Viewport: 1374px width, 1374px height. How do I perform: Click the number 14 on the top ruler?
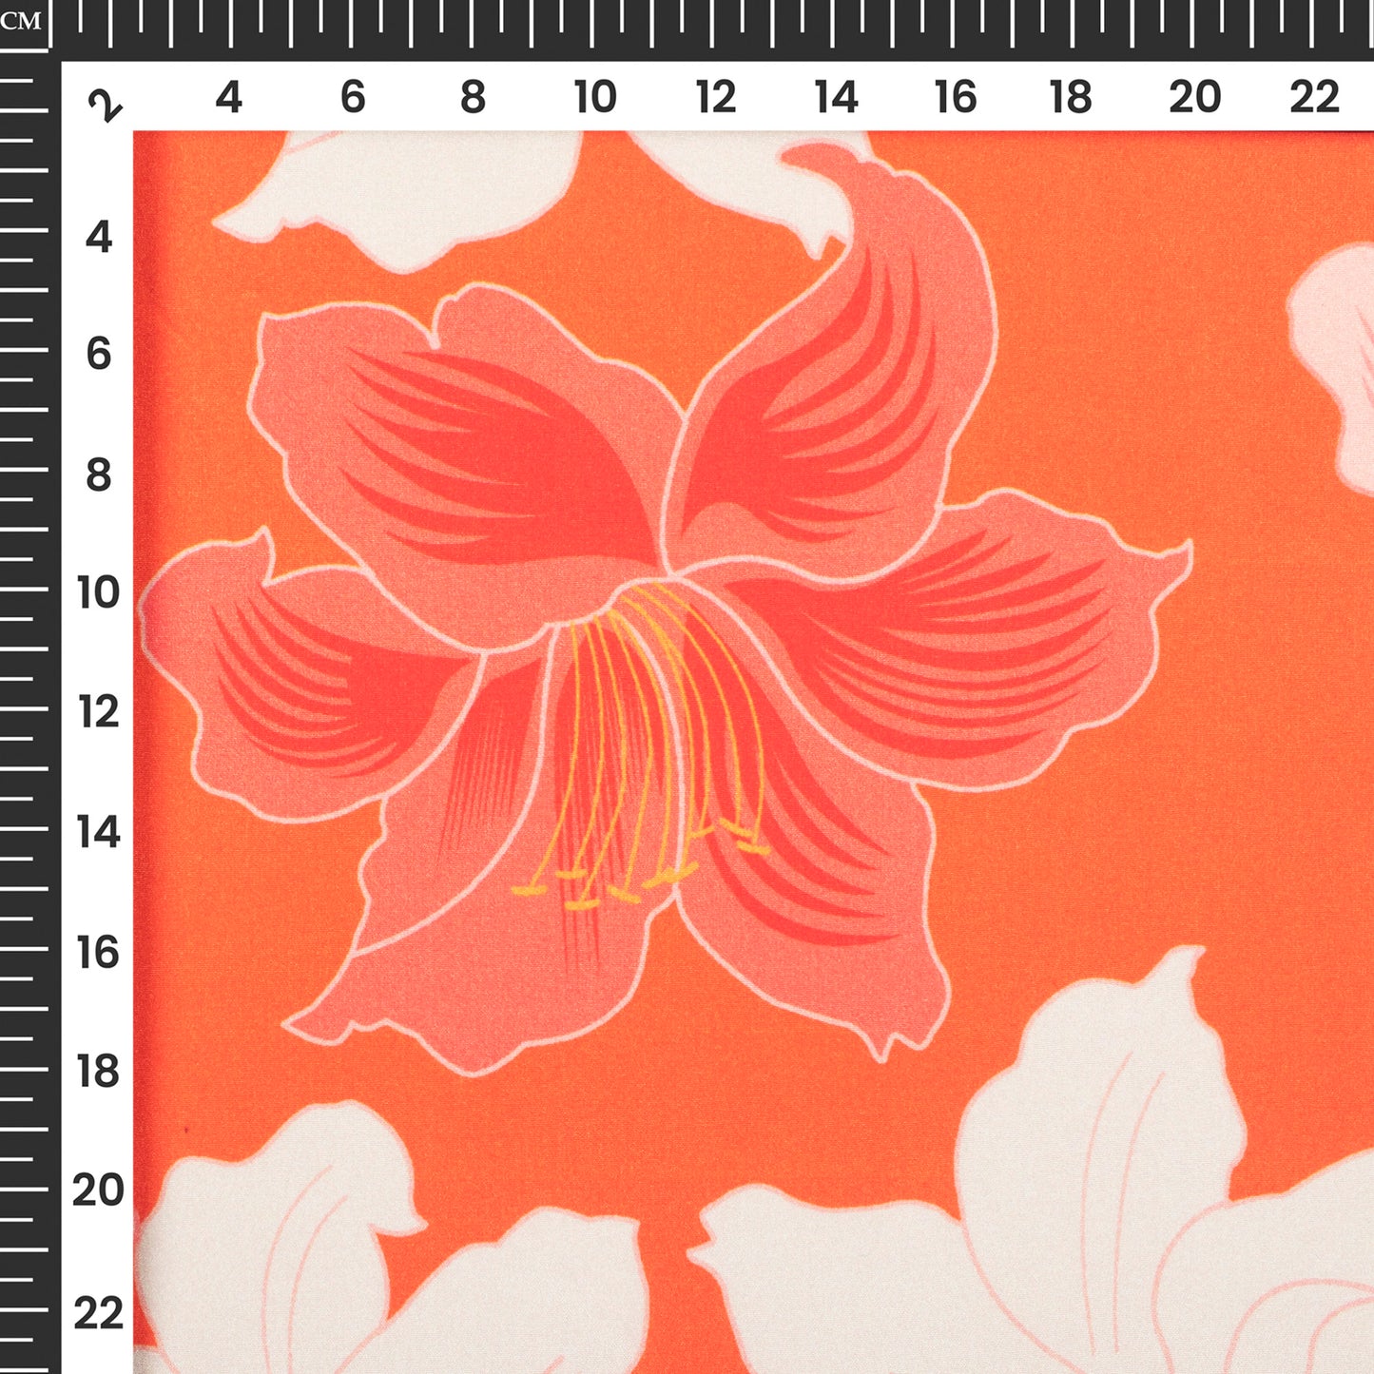click(836, 97)
